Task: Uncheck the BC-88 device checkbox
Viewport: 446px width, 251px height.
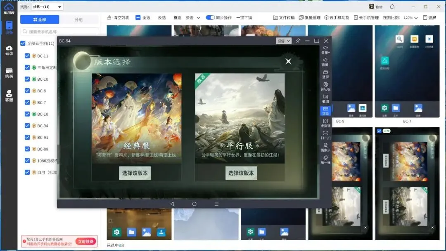Action: coord(27,149)
